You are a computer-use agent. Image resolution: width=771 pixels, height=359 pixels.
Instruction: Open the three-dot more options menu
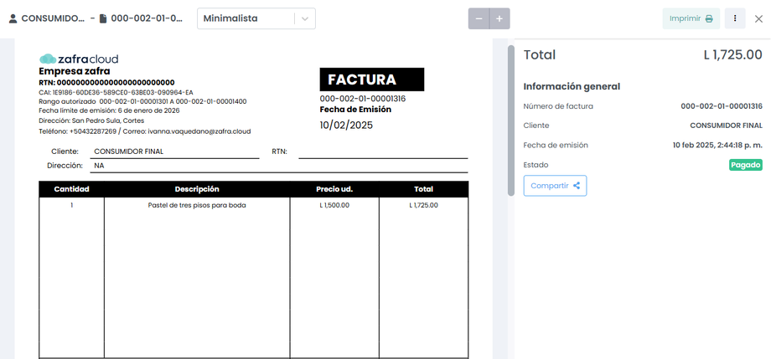(735, 18)
